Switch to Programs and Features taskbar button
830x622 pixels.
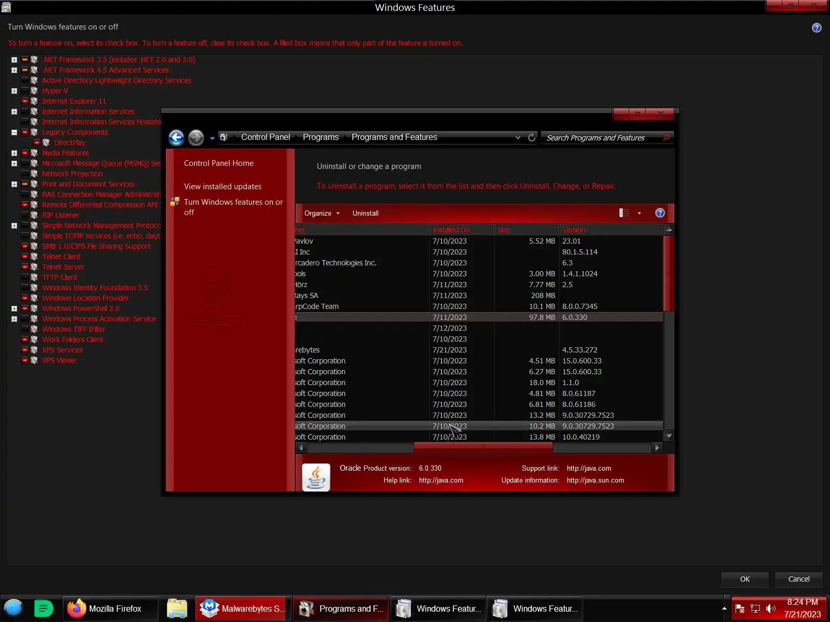341,609
